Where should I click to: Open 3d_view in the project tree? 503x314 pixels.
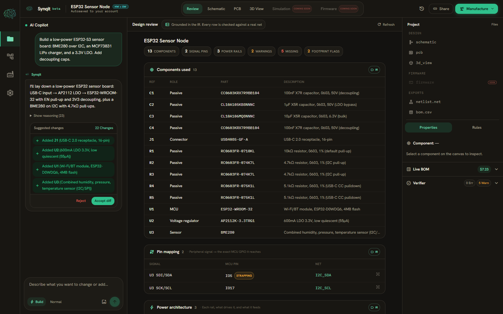tap(424, 63)
